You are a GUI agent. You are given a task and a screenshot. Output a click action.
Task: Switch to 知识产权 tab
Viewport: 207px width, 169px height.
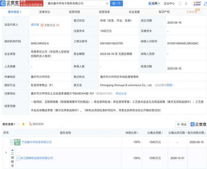(164, 12)
